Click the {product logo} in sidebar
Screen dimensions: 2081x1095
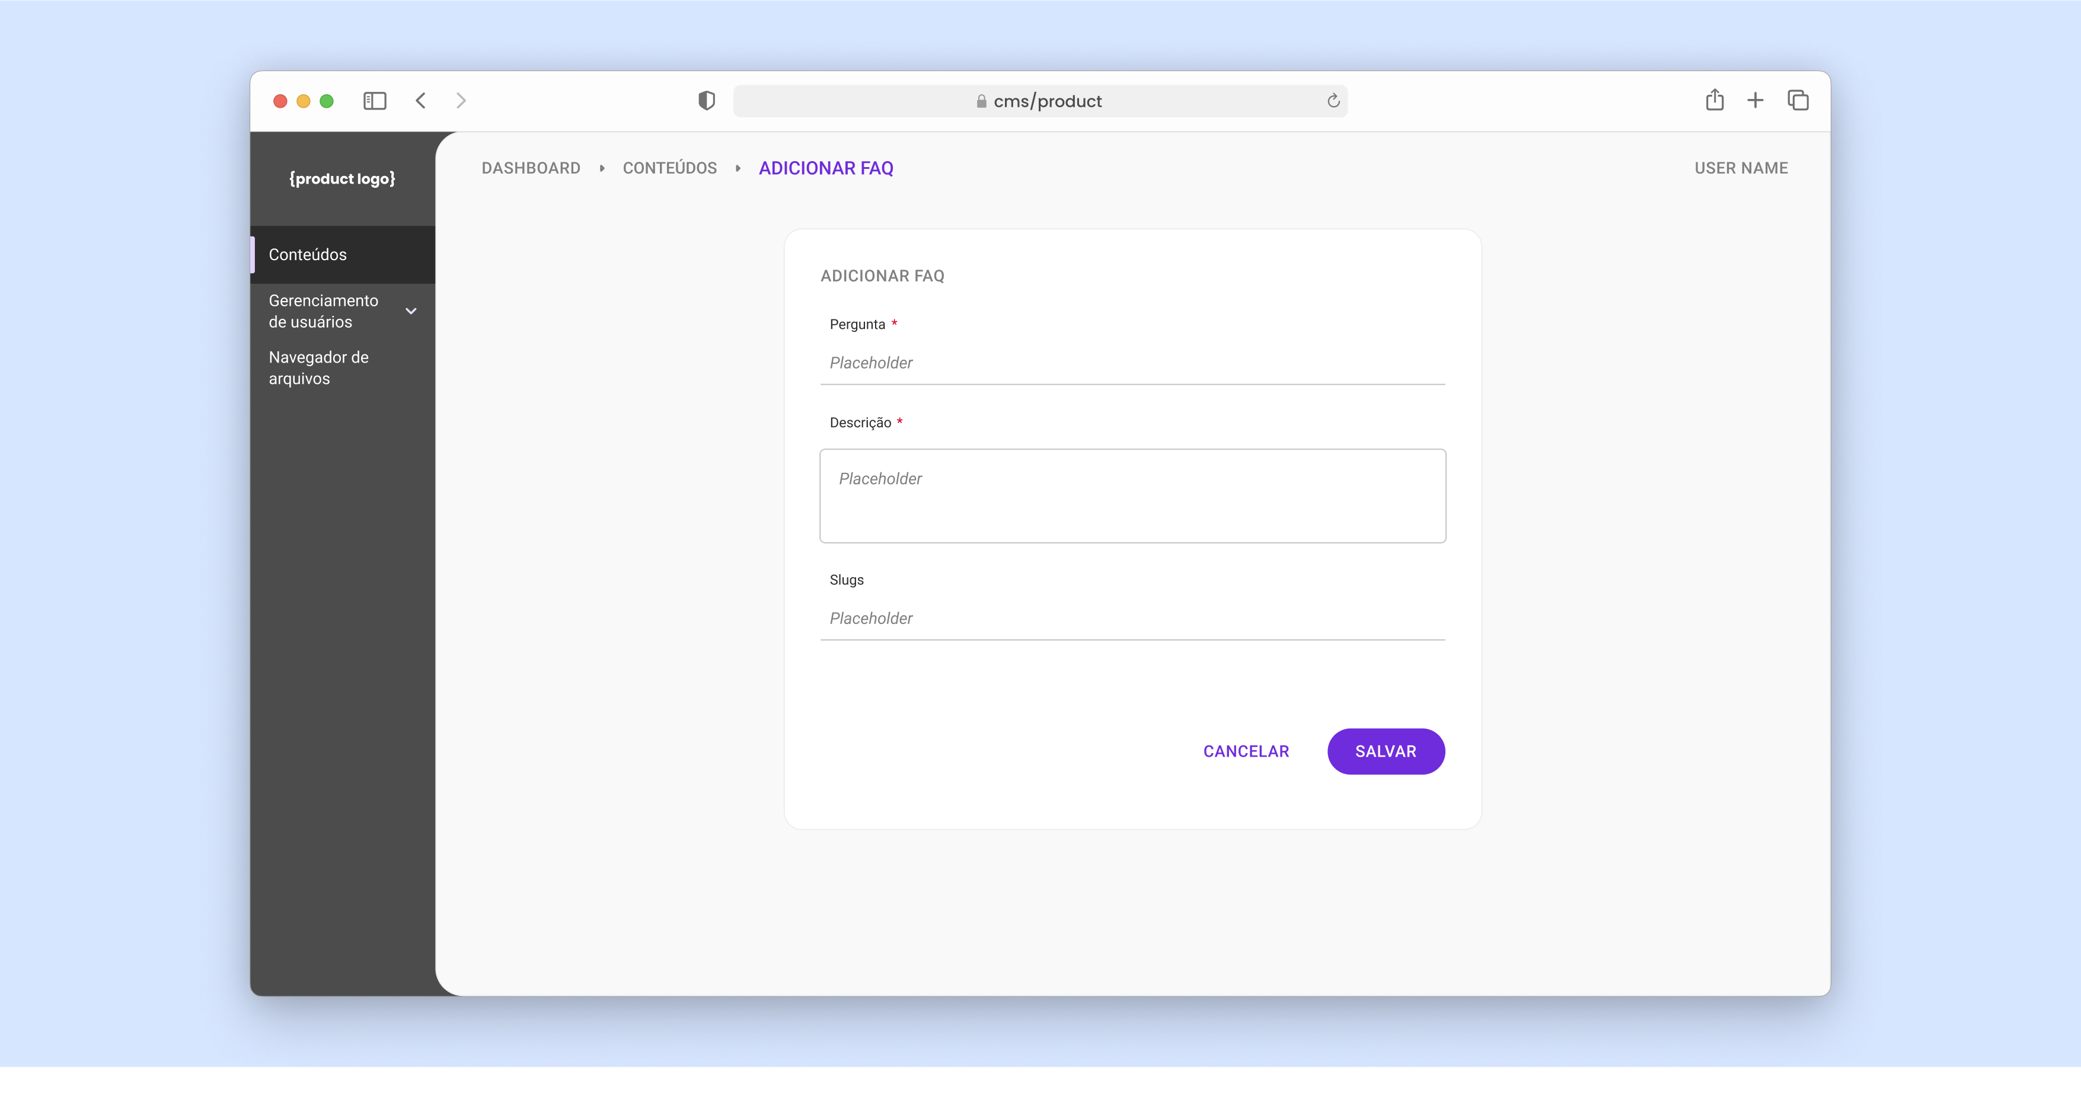click(343, 178)
